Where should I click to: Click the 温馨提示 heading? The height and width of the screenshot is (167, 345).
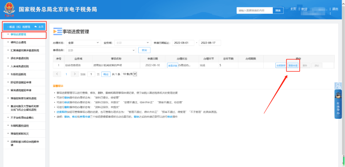click(x=58, y=86)
